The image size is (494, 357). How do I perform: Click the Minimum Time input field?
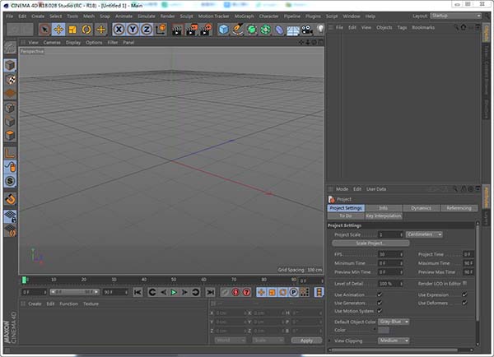pyautogui.click(x=389, y=263)
